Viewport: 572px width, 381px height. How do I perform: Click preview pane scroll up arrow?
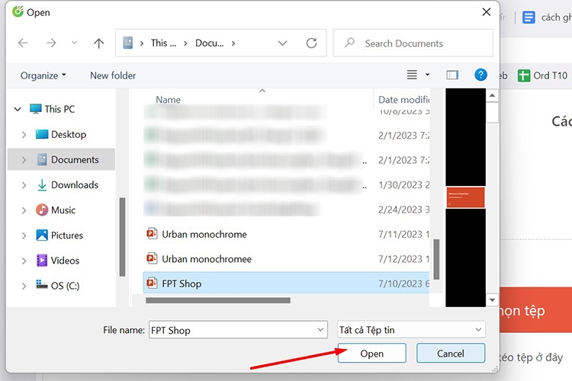492,95
